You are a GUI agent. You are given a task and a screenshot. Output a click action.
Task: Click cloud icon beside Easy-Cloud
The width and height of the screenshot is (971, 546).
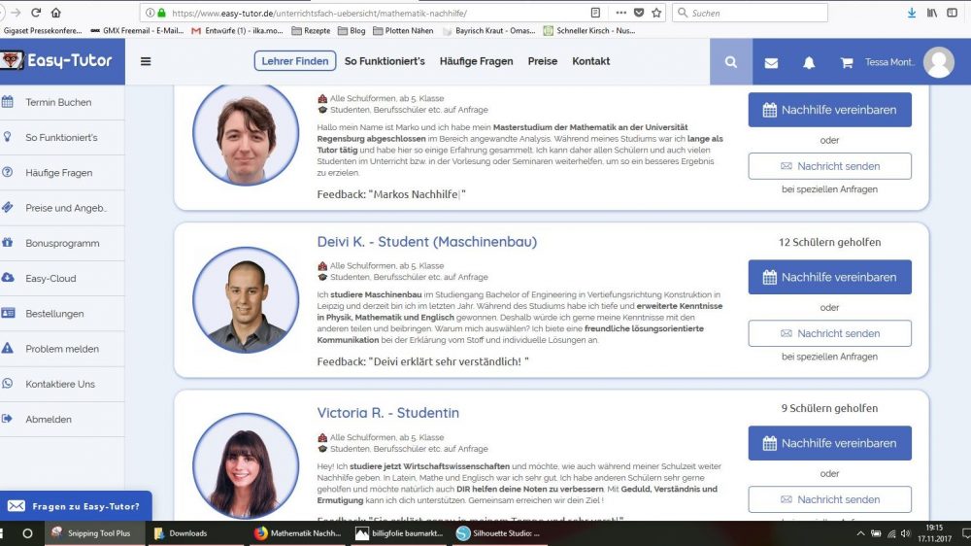click(x=8, y=278)
